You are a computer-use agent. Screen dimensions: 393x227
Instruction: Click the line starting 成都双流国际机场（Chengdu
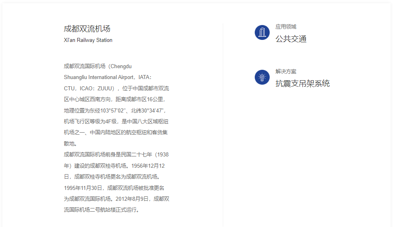pyautogui.click(x=98, y=67)
